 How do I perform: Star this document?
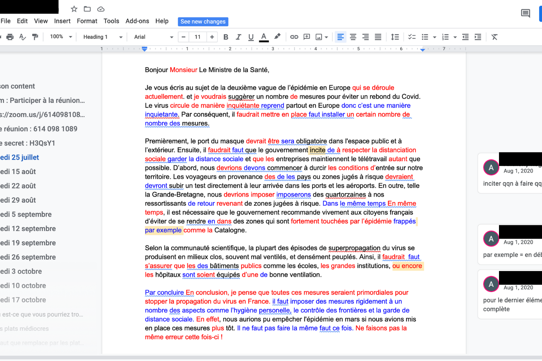point(74,9)
